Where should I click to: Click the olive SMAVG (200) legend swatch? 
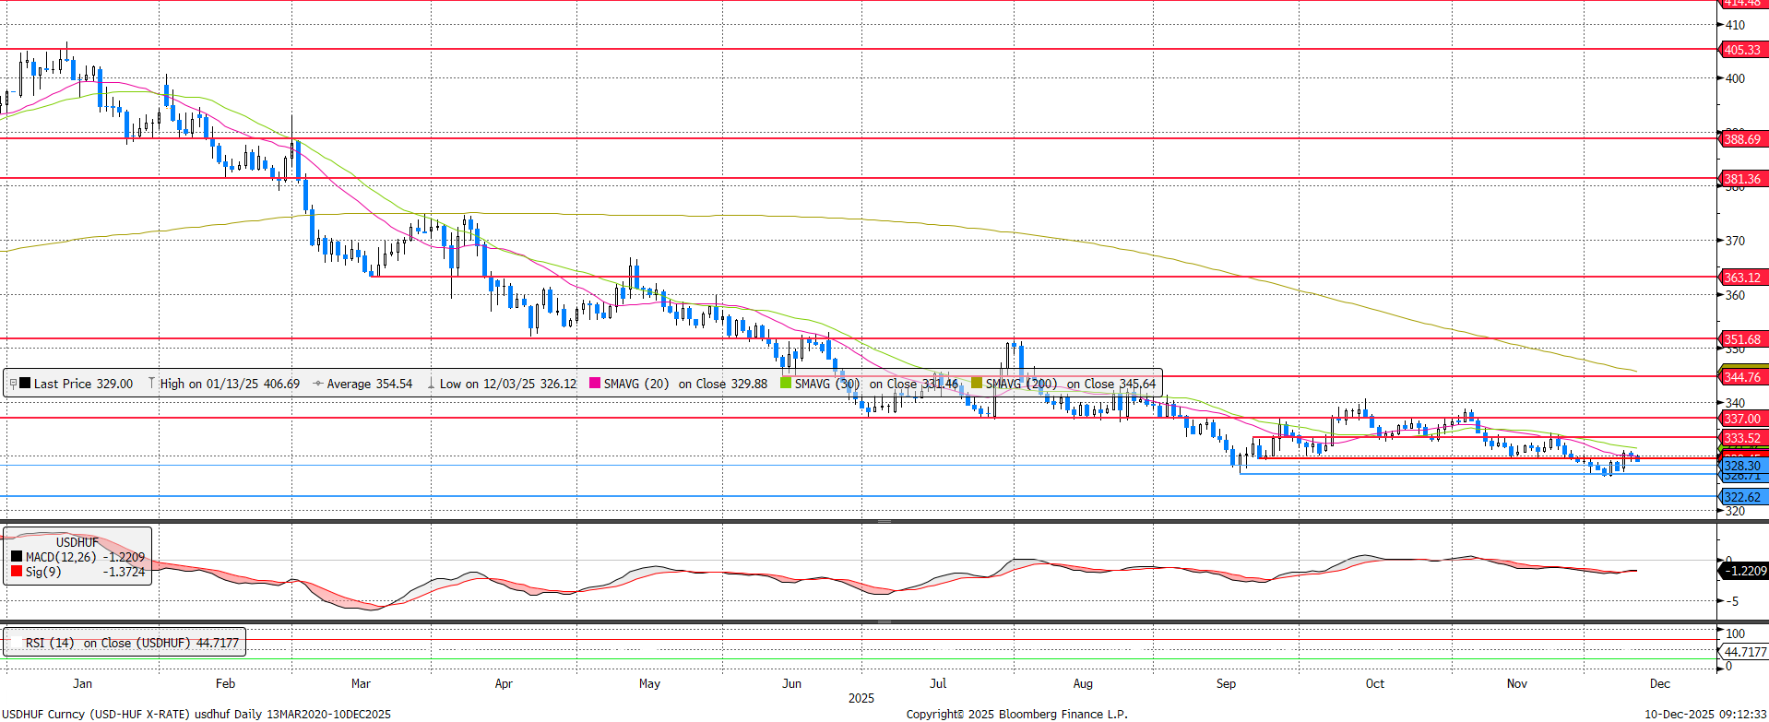click(x=977, y=384)
